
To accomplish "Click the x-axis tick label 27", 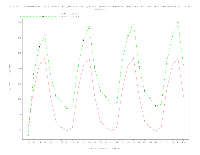I will 78,142.
